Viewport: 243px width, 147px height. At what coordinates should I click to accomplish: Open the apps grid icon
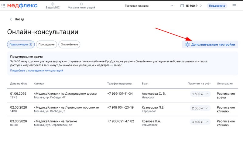3,6
